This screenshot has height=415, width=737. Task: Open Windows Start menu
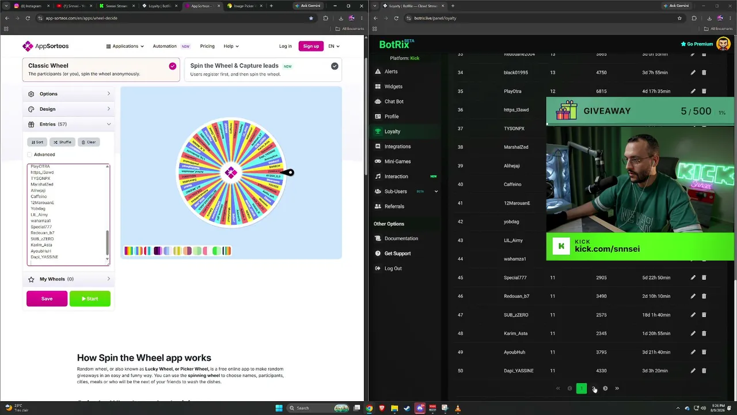279,408
